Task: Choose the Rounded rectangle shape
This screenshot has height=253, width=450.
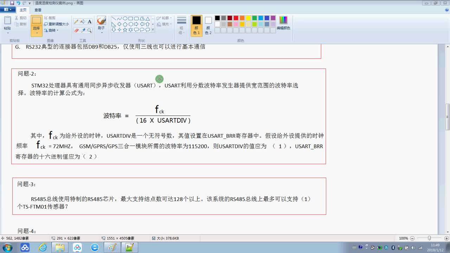Action: point(136,19)
